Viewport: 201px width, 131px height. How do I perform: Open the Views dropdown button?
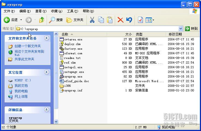(150, 20)
